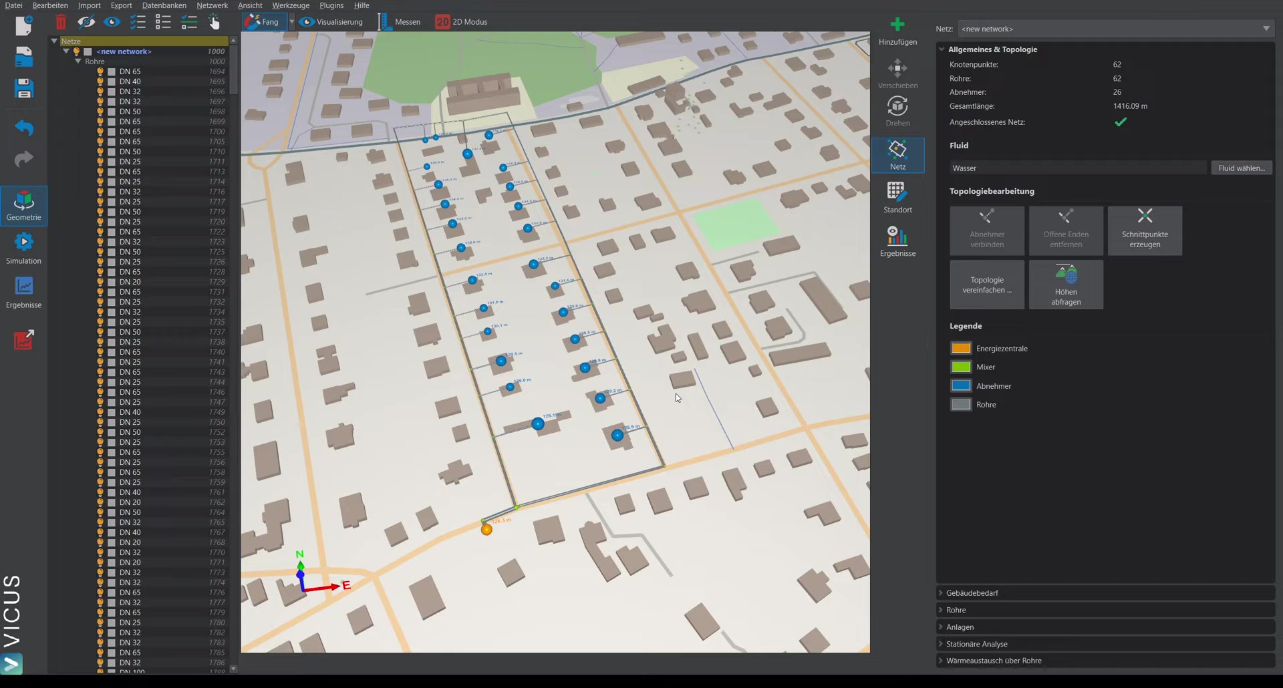Click Offene Enden entfernen tool
Viewport: 1283px width, 688px height.
(x=1066, y=230)
